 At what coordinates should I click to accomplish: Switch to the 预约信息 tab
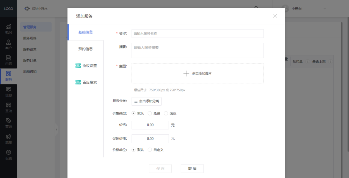pyautogui.click(x=86, y=49)
